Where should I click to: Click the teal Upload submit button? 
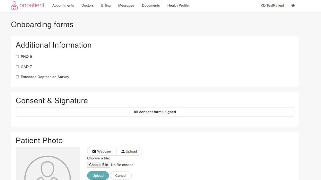(x=98, y=176)
